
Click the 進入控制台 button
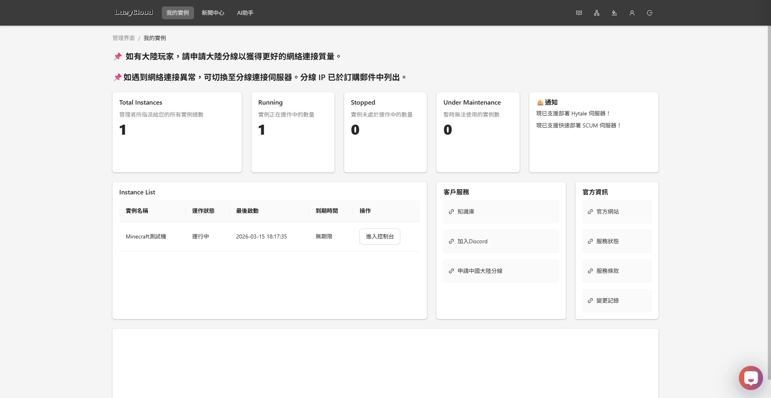click(379, 236)
